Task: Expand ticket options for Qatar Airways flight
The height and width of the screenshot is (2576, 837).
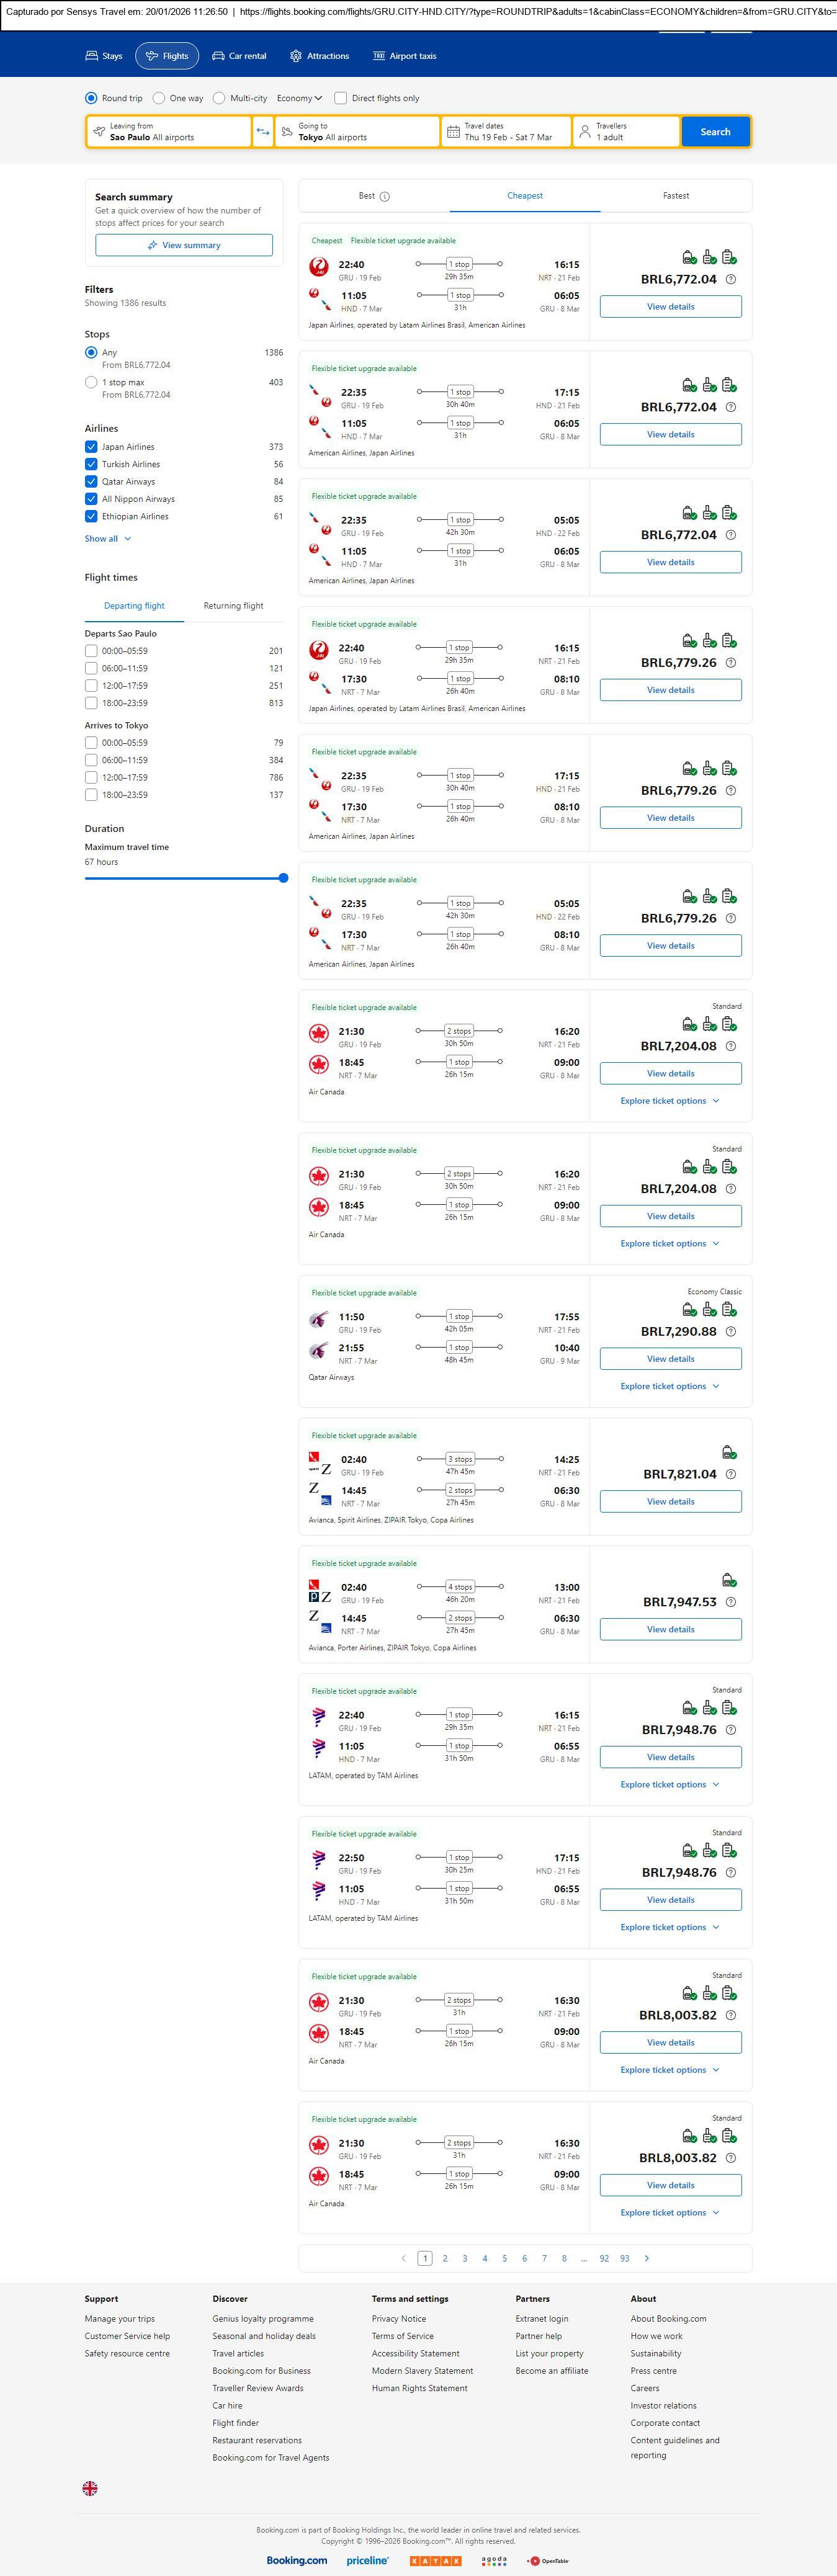Action: pos(669,1386)
